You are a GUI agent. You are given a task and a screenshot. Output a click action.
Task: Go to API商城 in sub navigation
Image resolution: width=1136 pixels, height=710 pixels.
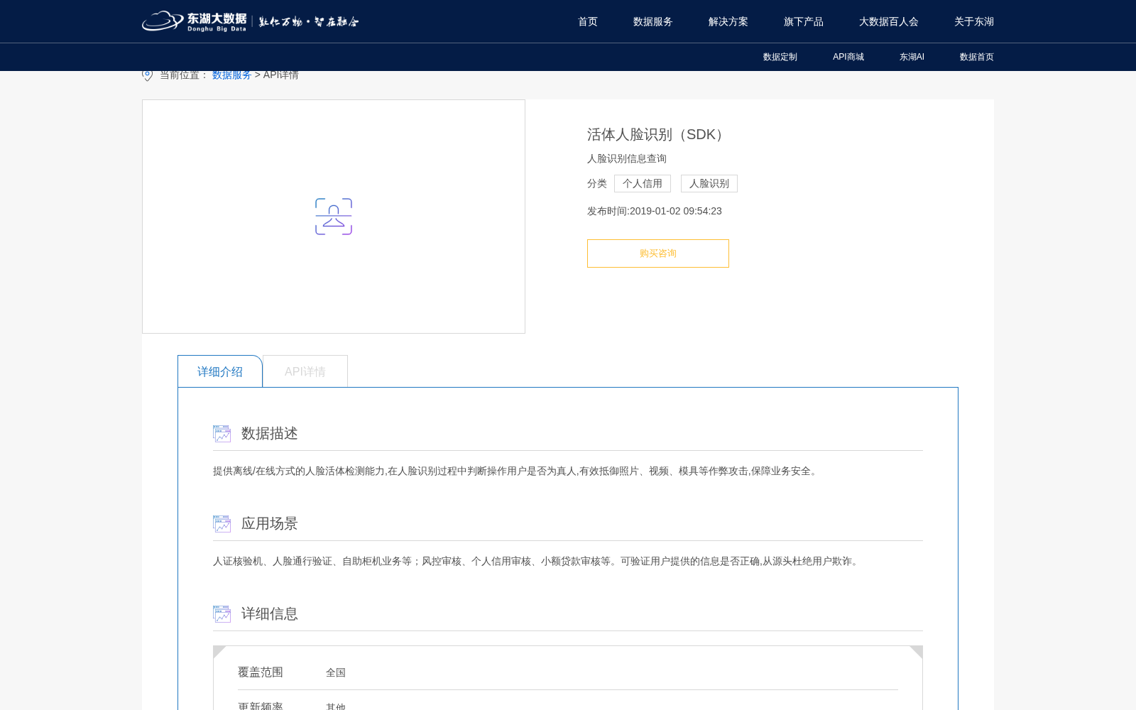pos(848,57)
